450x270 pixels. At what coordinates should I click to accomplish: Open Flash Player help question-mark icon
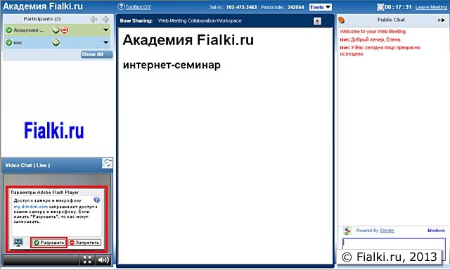97,200
